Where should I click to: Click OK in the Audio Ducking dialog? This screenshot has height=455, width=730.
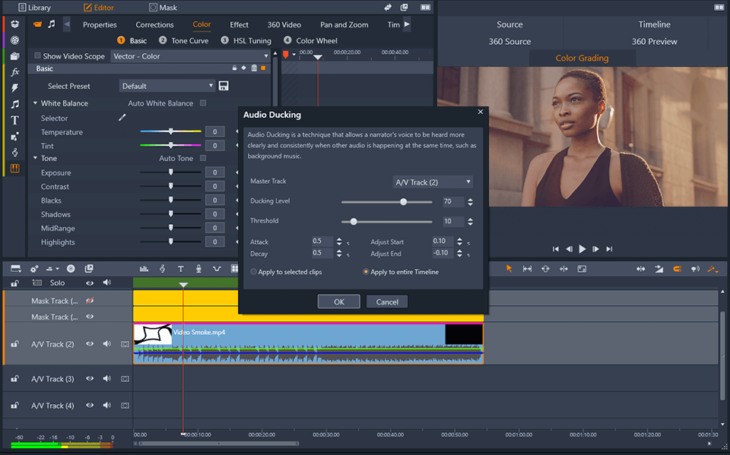(x=339, y=302)
